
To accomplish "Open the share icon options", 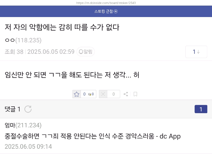I will 126,94.
